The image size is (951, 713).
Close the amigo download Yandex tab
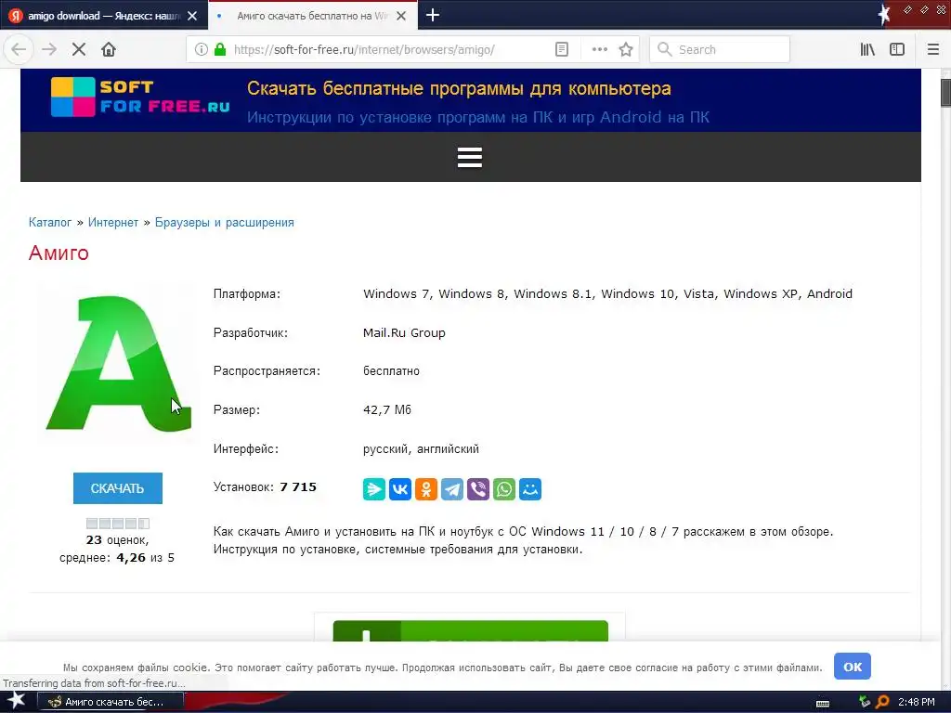pyautogui.click(x=192, y=16)
